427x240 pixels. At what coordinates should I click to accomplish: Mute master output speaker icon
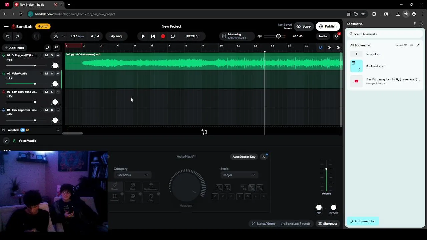(260, 36)
